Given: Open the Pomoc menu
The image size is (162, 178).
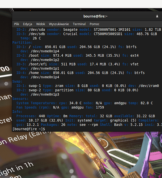Looking at the screenshot, I should [x=94, y=24].
